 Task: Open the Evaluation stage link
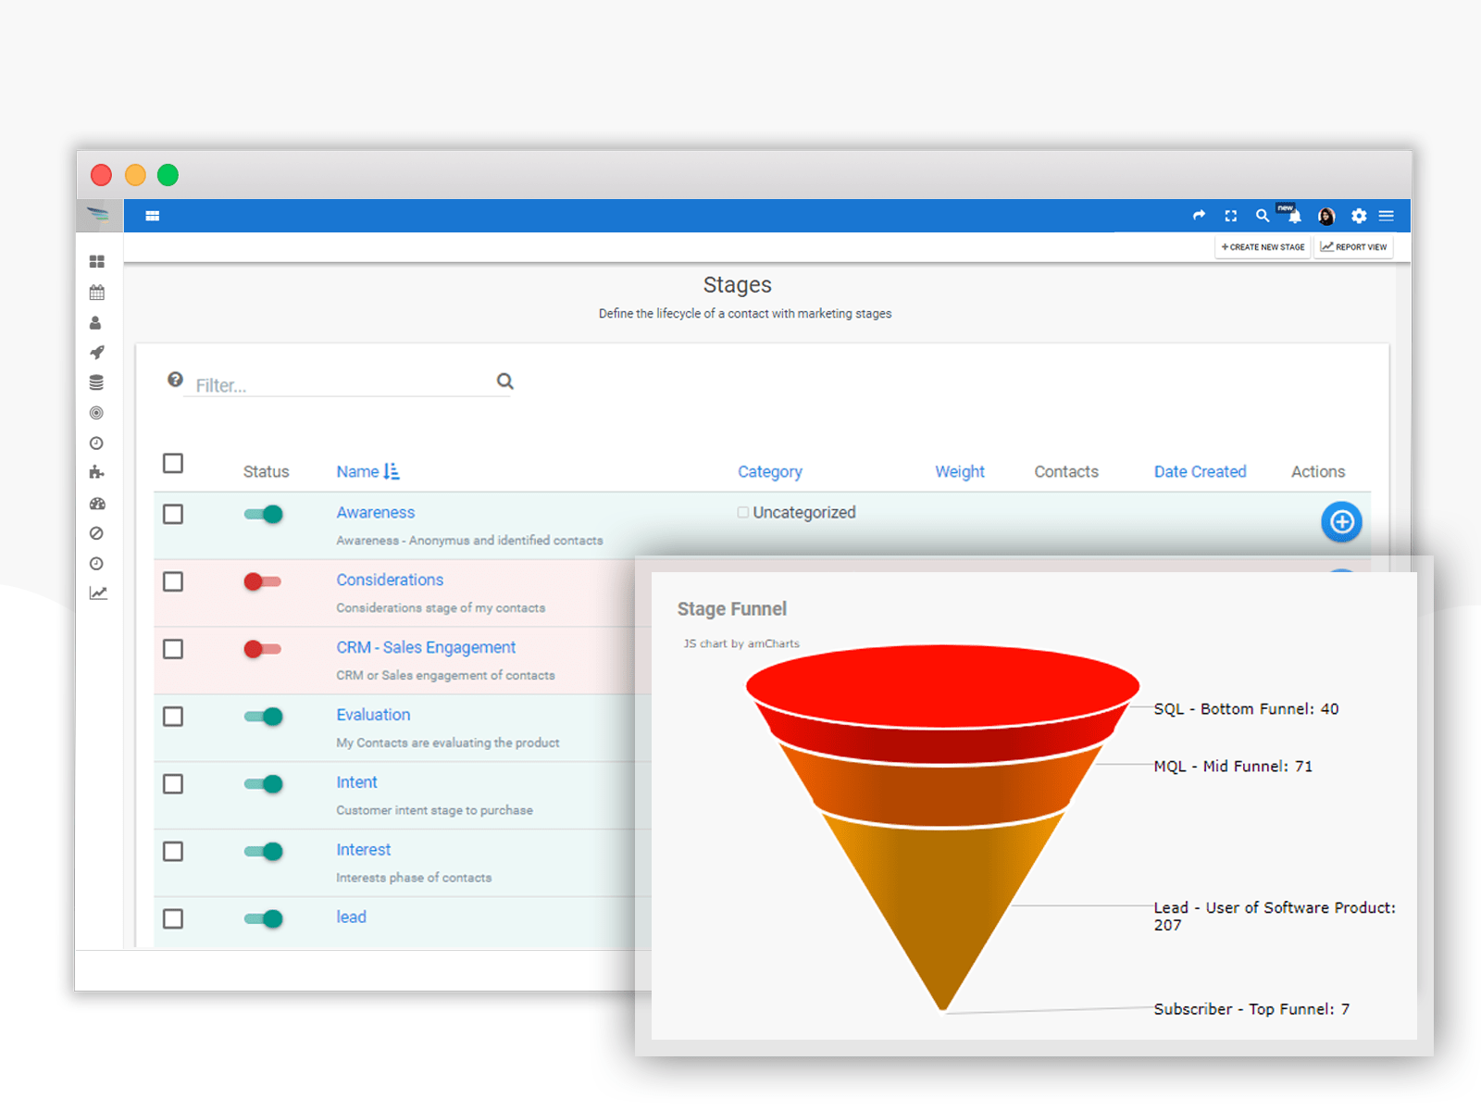[x=373, y=715]
